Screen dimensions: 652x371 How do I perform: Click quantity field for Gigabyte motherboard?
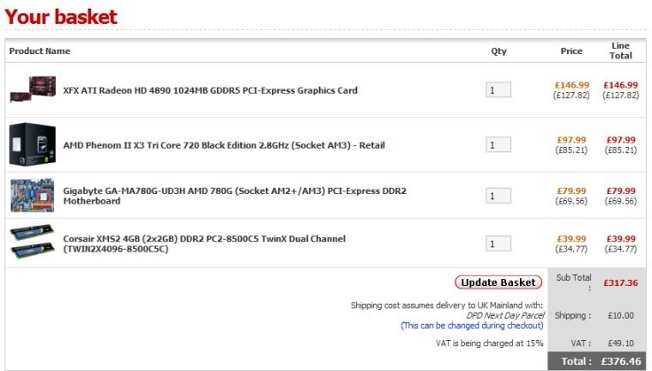(x=498, y=196)
